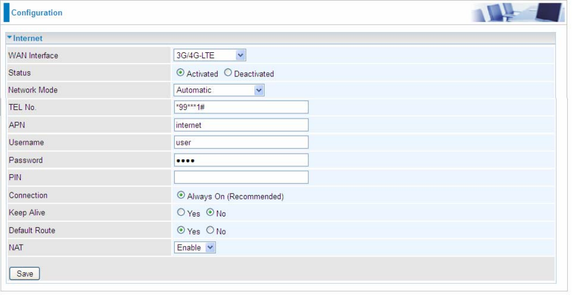The image size is (572, 295).
Task: Set Default Route to No
Action: click(x=210, y=230)
